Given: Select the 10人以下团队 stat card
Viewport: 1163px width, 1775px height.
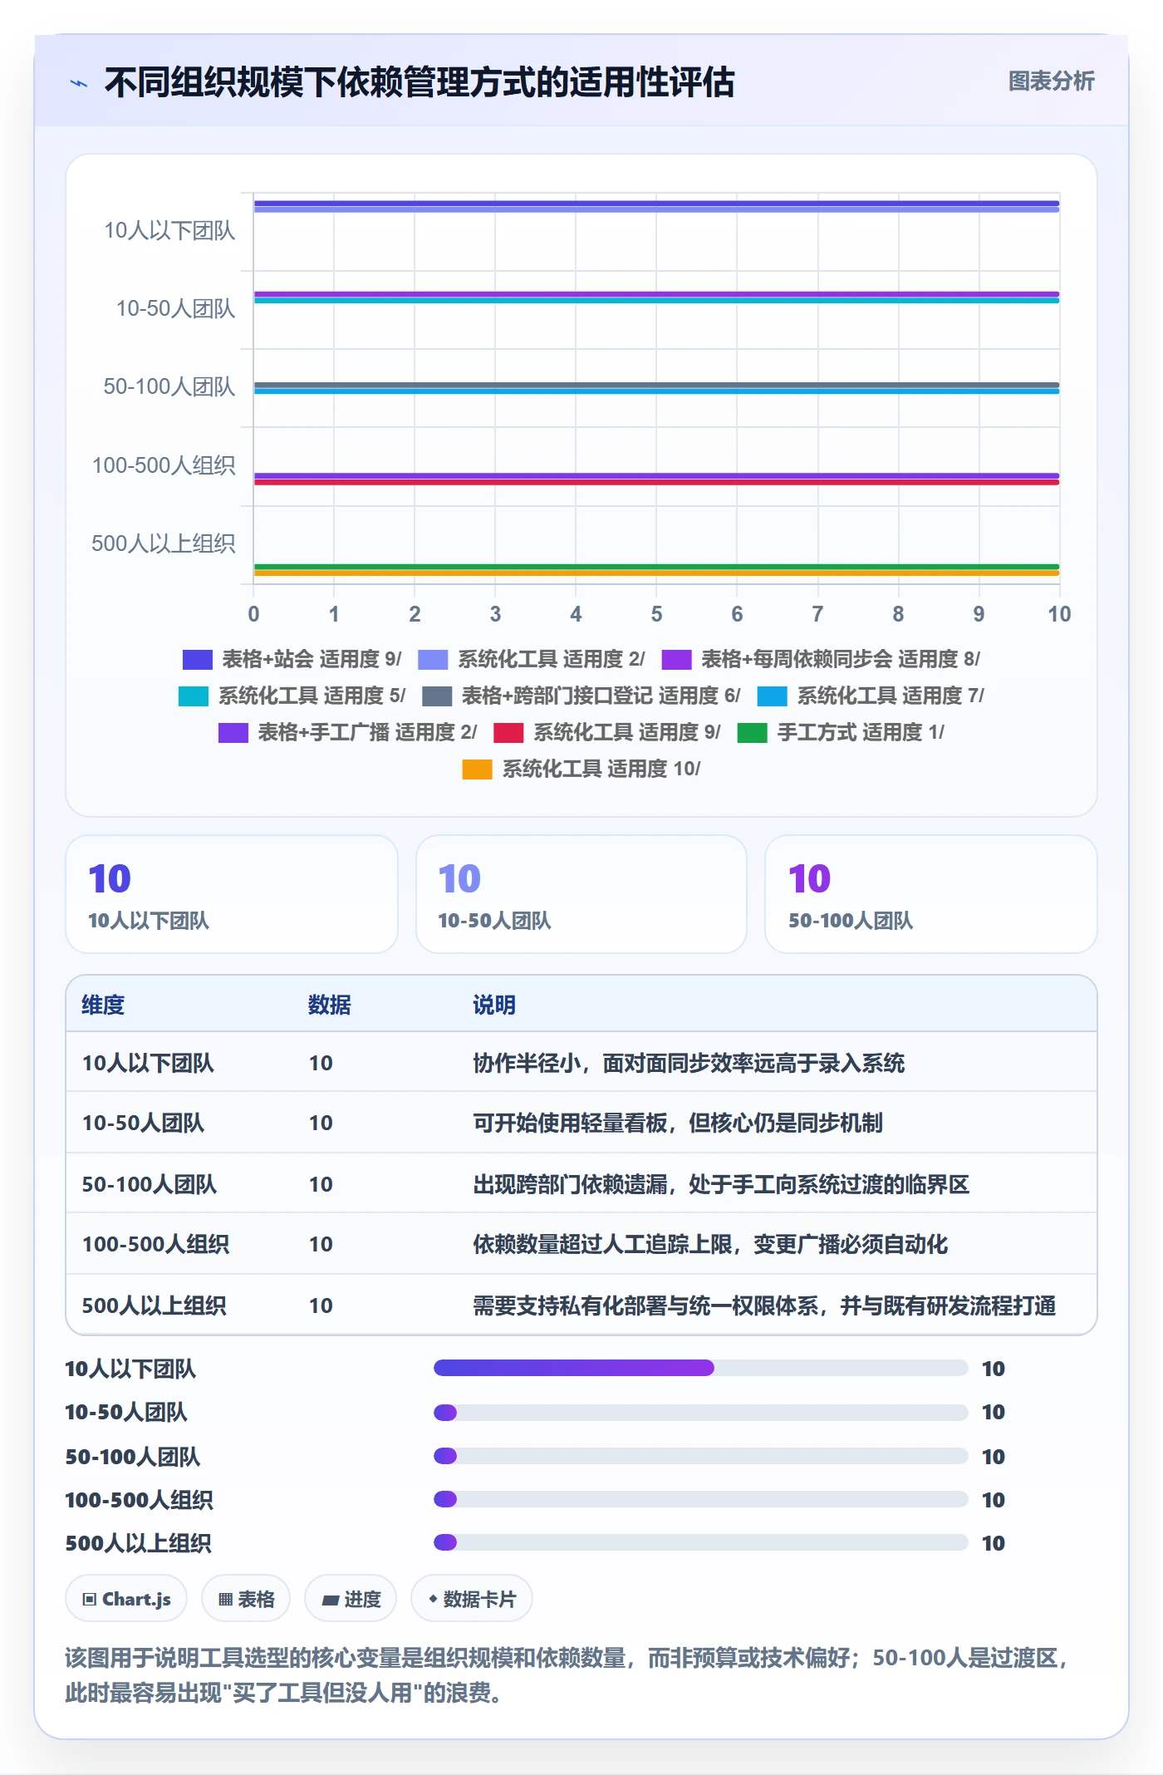Looking at the screenshot, I should 232,894.
